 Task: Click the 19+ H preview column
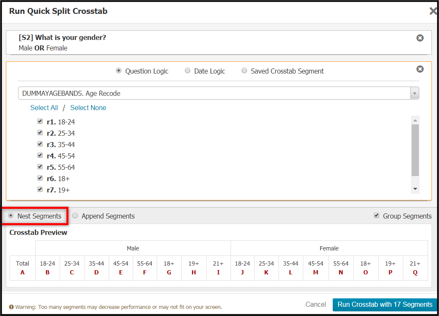coord(194,268)
